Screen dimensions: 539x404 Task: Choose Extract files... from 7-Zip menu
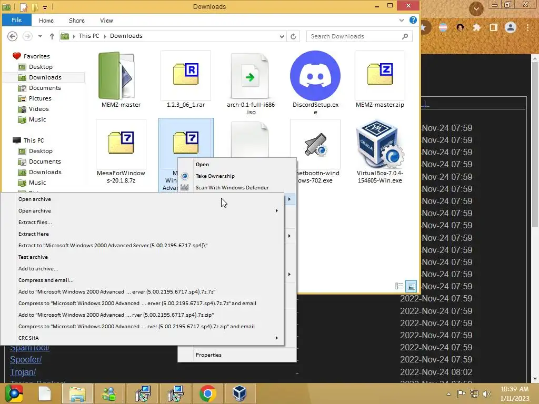[x=142, y=223]
